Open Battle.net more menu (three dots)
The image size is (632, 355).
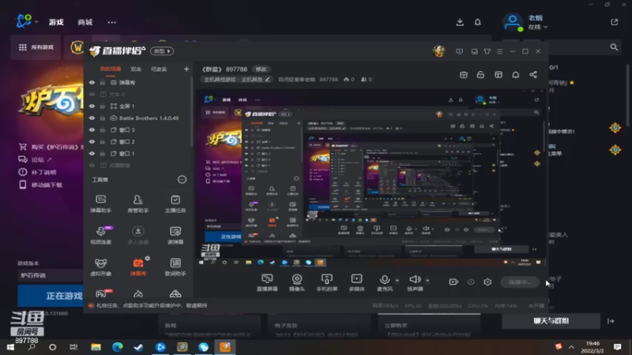[x=111, y=22]
